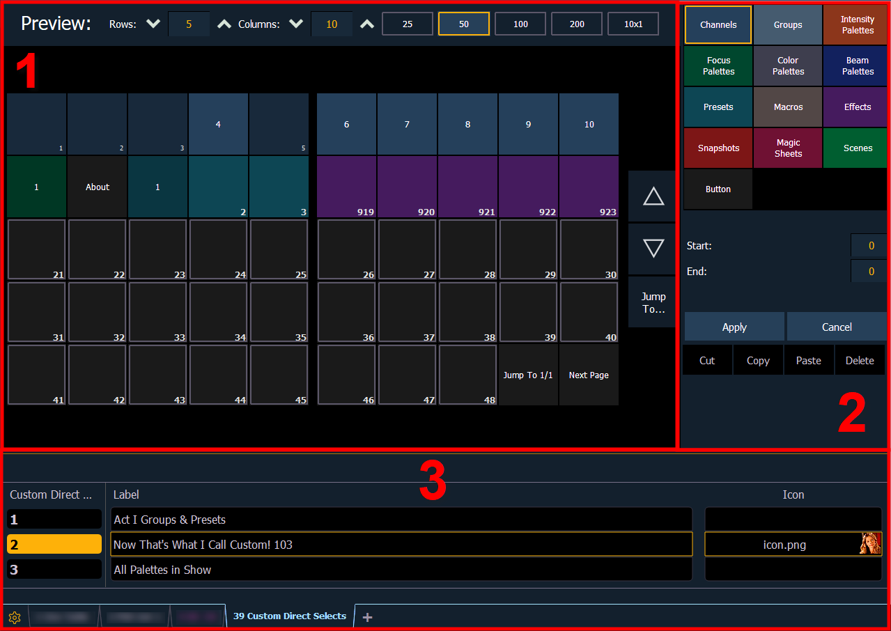Open workspace settings gear icon
Viewport: 891px width, 631px height.
pos(15,617)
